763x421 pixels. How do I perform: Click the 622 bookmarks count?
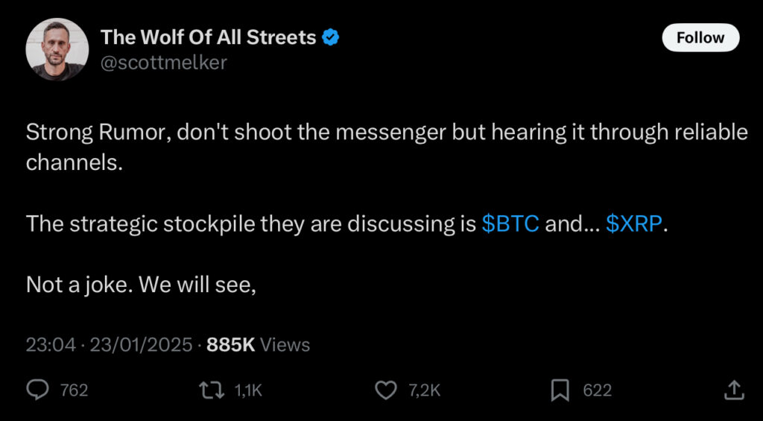[597, 390]
